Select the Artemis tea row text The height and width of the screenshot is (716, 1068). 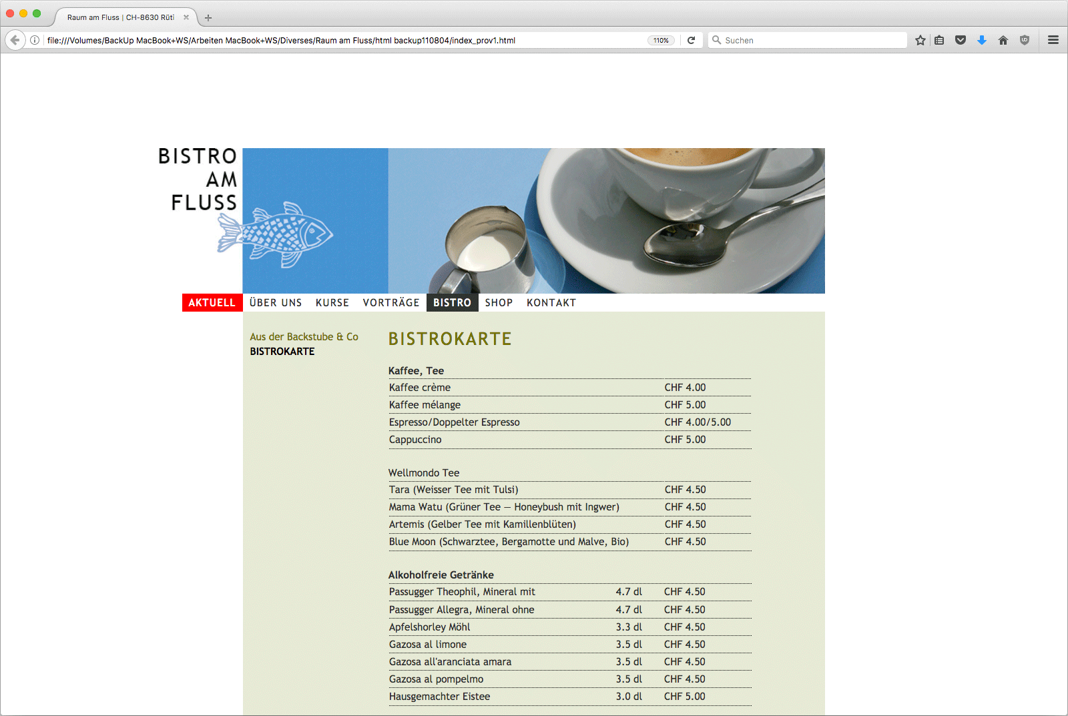(483, 524)
